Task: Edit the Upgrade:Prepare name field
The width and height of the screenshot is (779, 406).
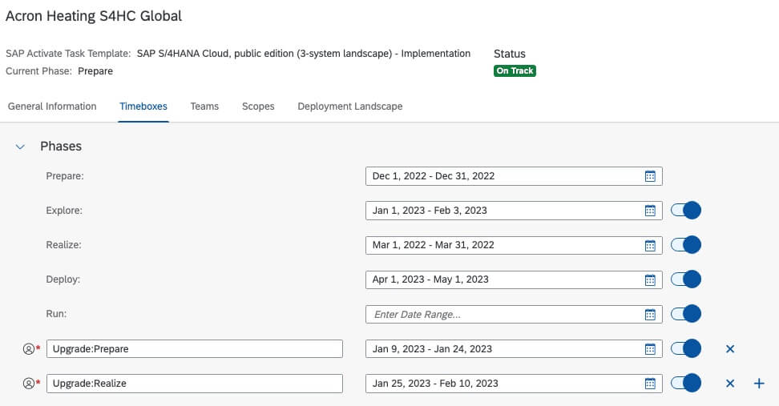Action: (195, 349)
